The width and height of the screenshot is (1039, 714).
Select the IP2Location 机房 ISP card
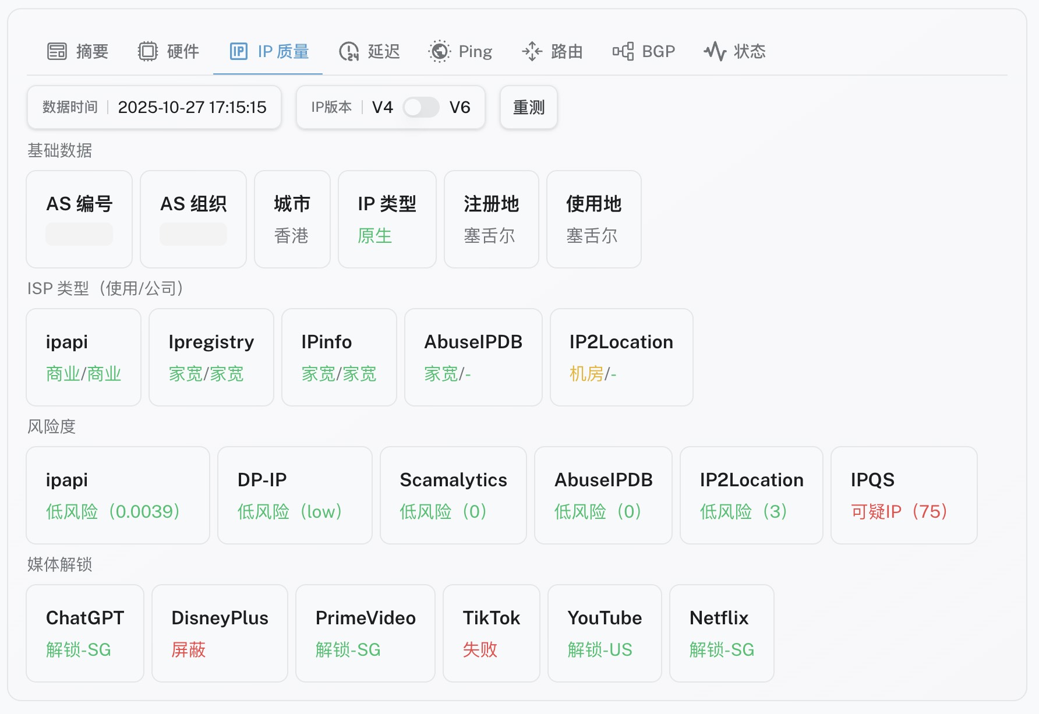pyautogui.click(x=621, y=357)
